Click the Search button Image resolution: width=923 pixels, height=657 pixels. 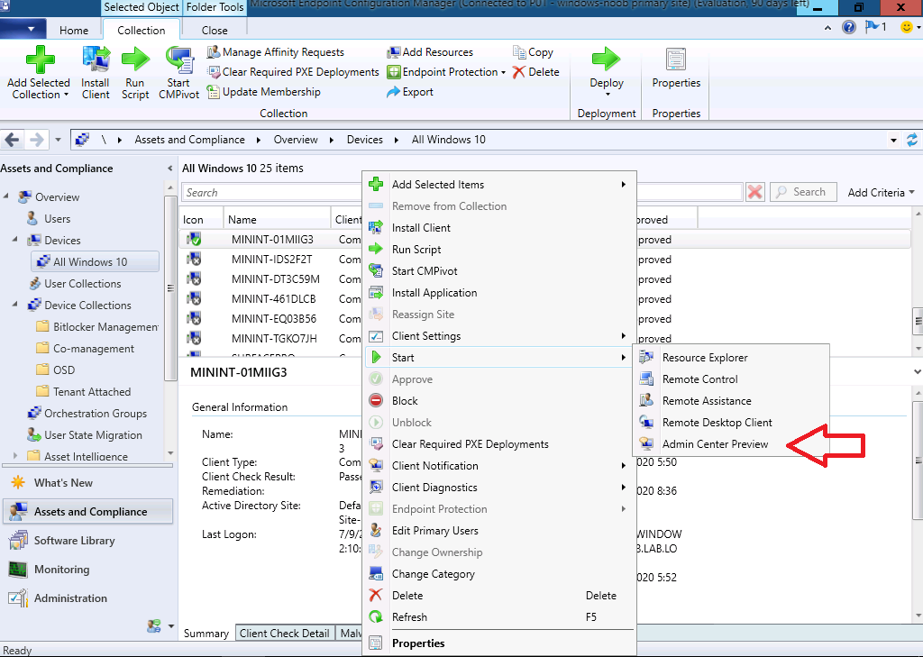pos(803,192)
